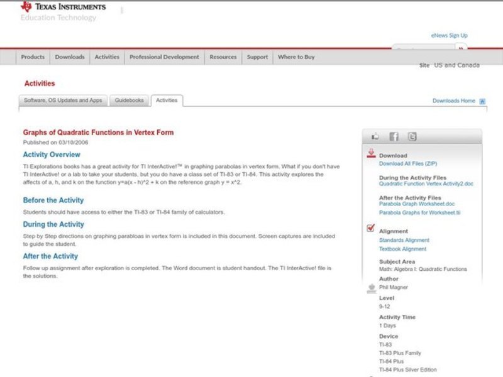Open the Standards Alignment link
Image resolution: width=503 pixels, height=377 pixels.
click(404, 240)
